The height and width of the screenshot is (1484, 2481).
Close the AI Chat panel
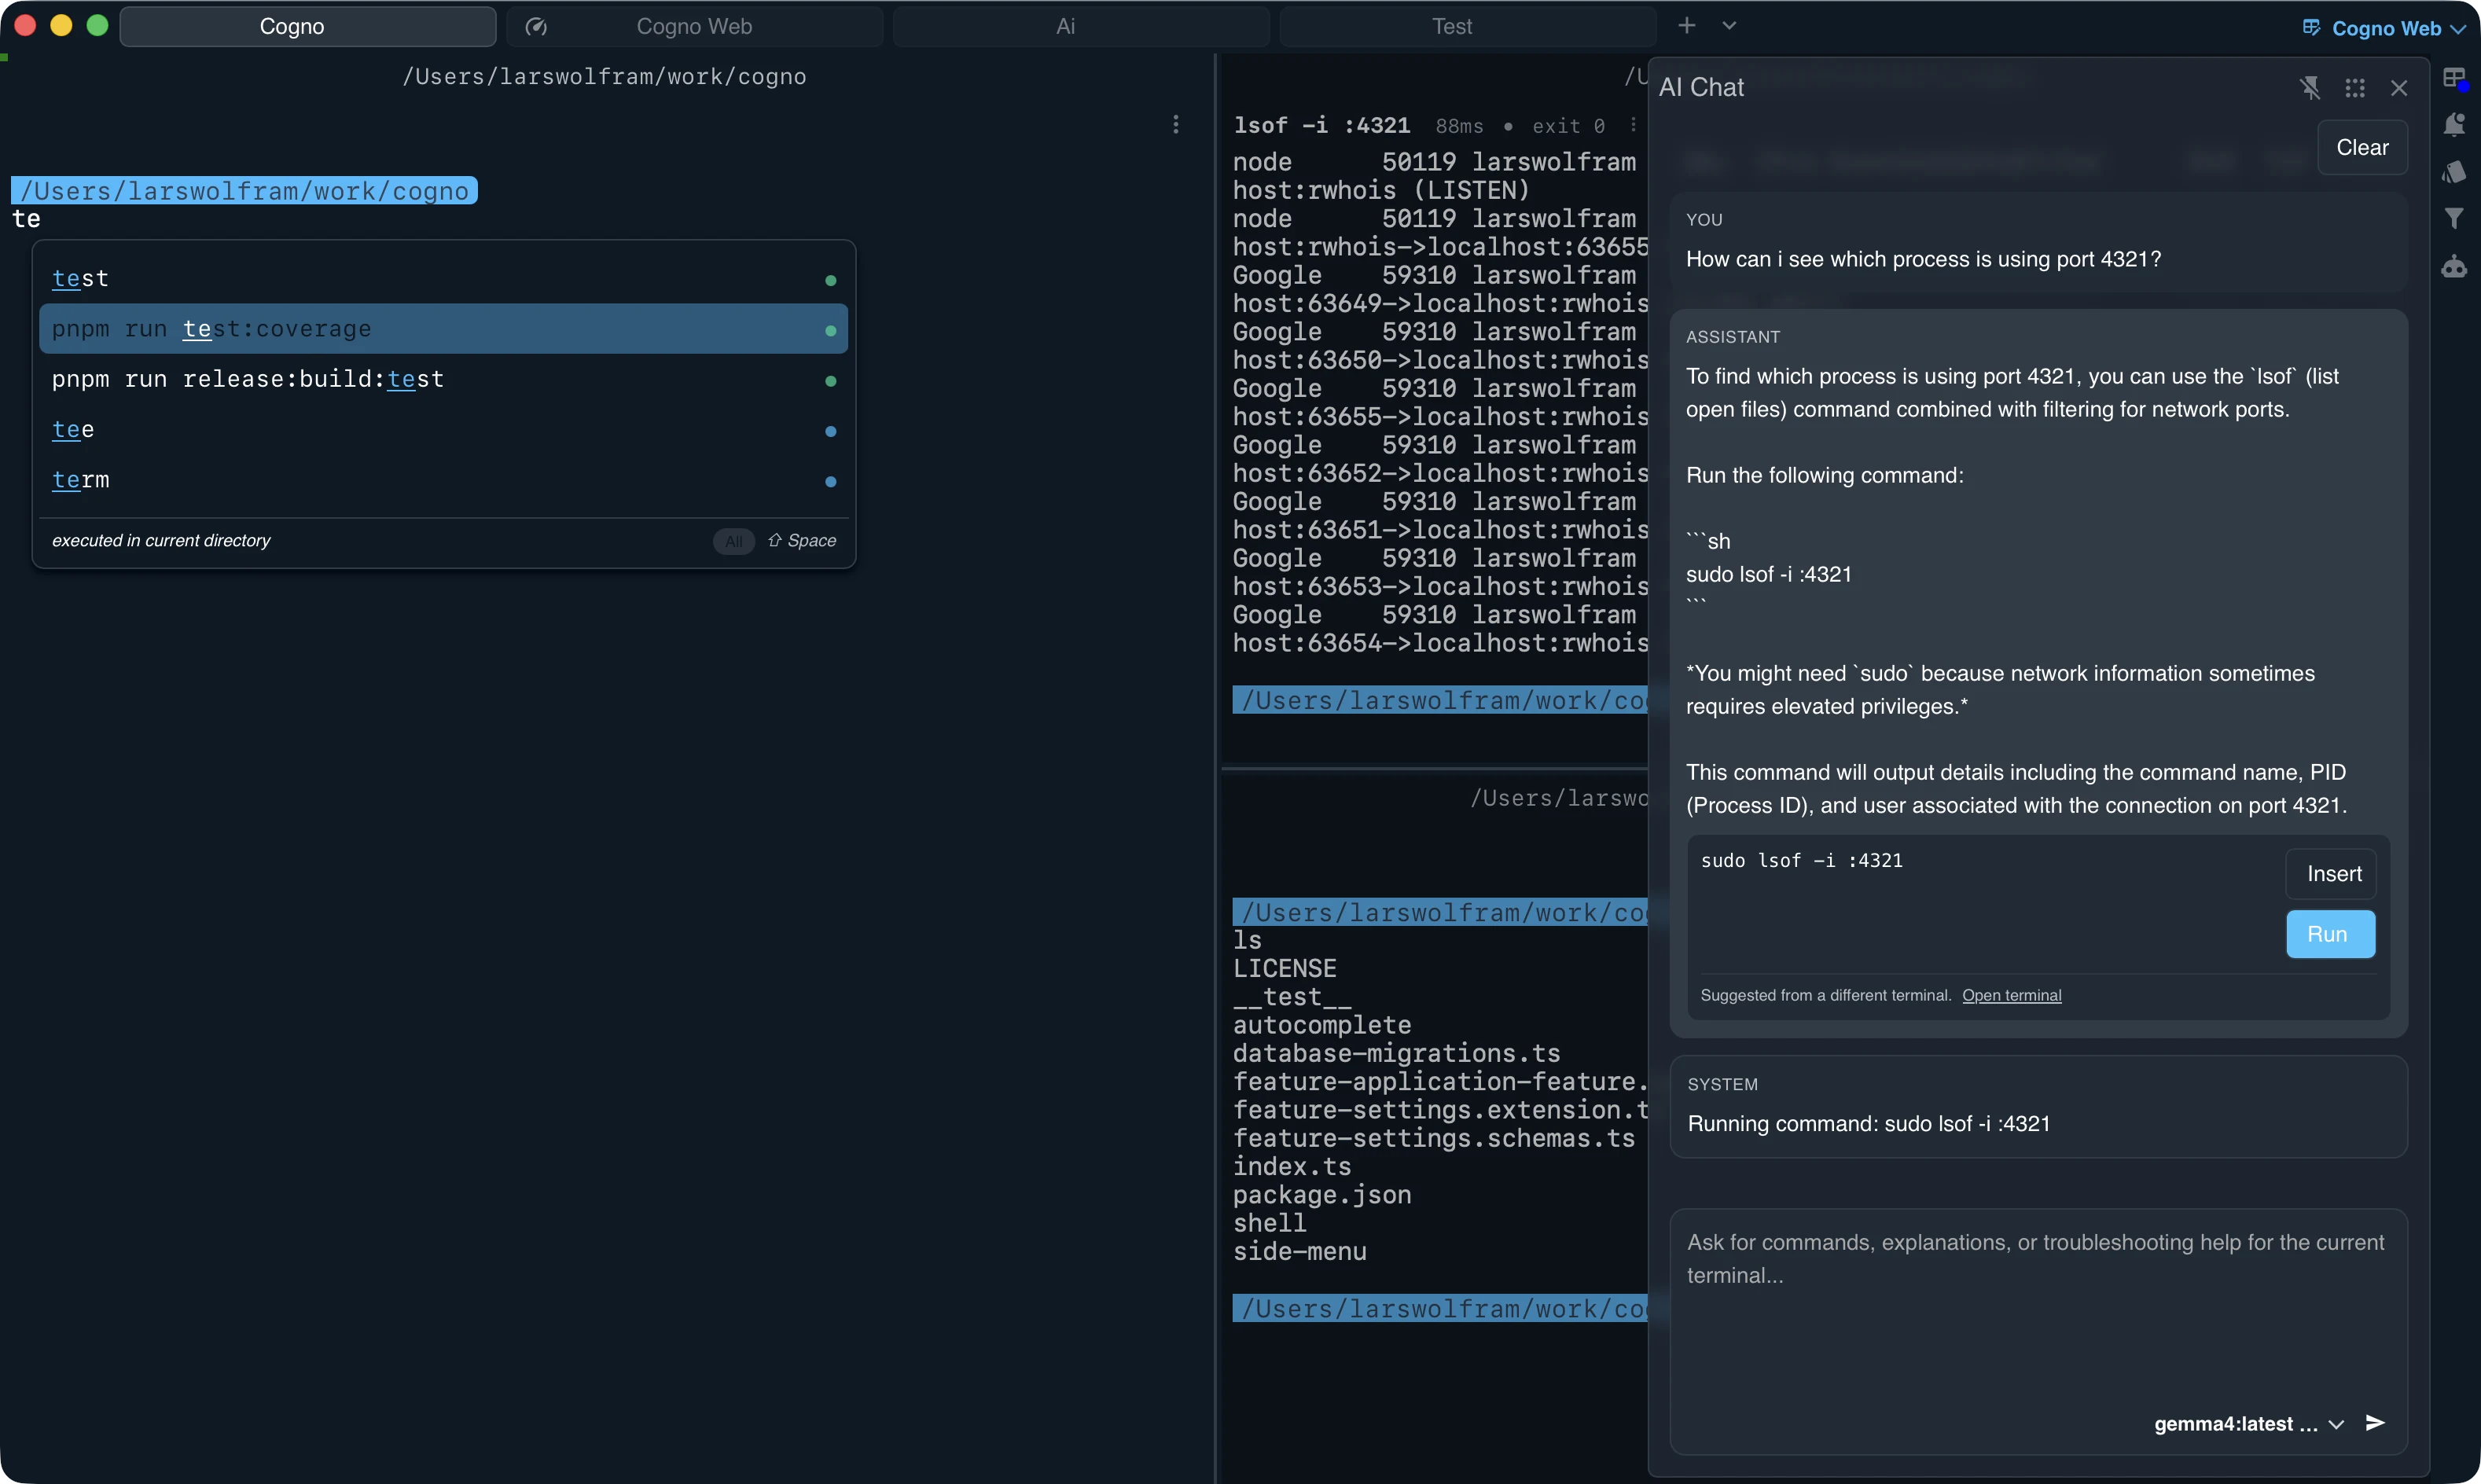click(2399, 88)
